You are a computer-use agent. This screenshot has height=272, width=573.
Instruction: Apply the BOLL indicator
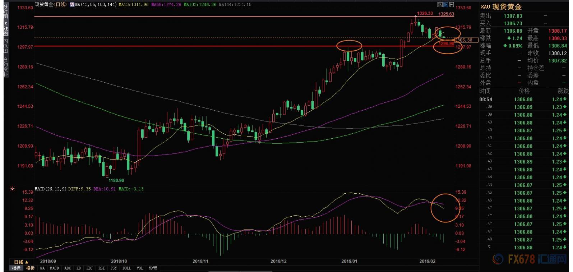(x=127, y=268)
